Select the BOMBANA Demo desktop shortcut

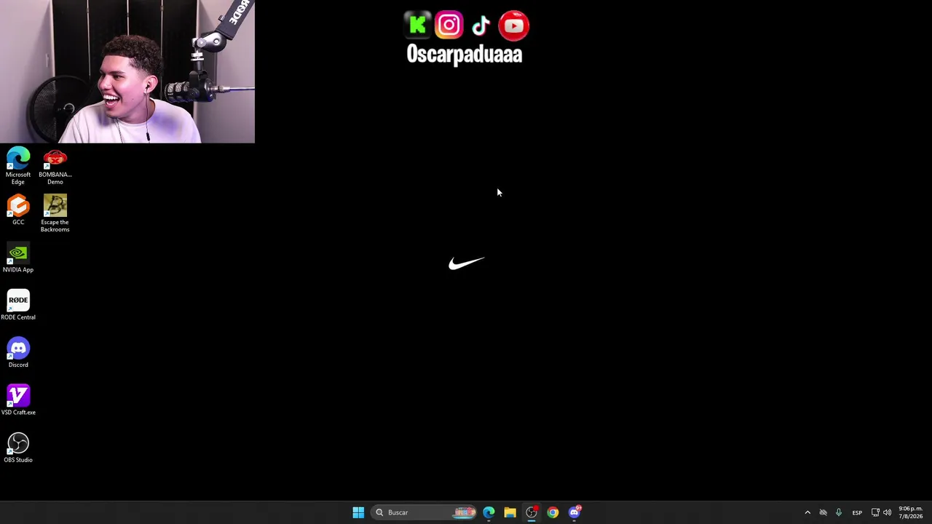tap(55, 167)
